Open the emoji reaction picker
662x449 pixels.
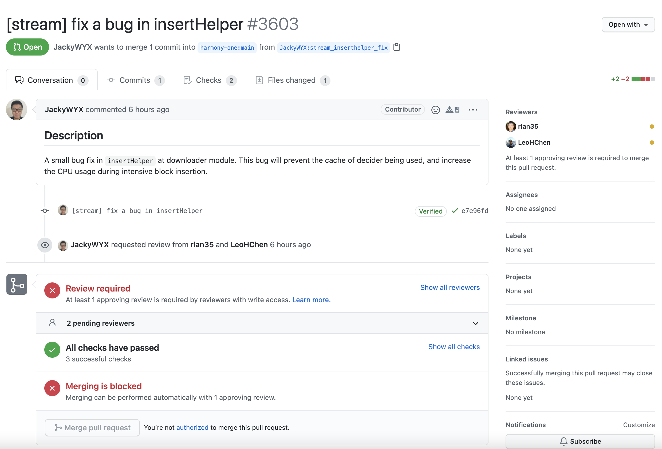tap(435, 110)
